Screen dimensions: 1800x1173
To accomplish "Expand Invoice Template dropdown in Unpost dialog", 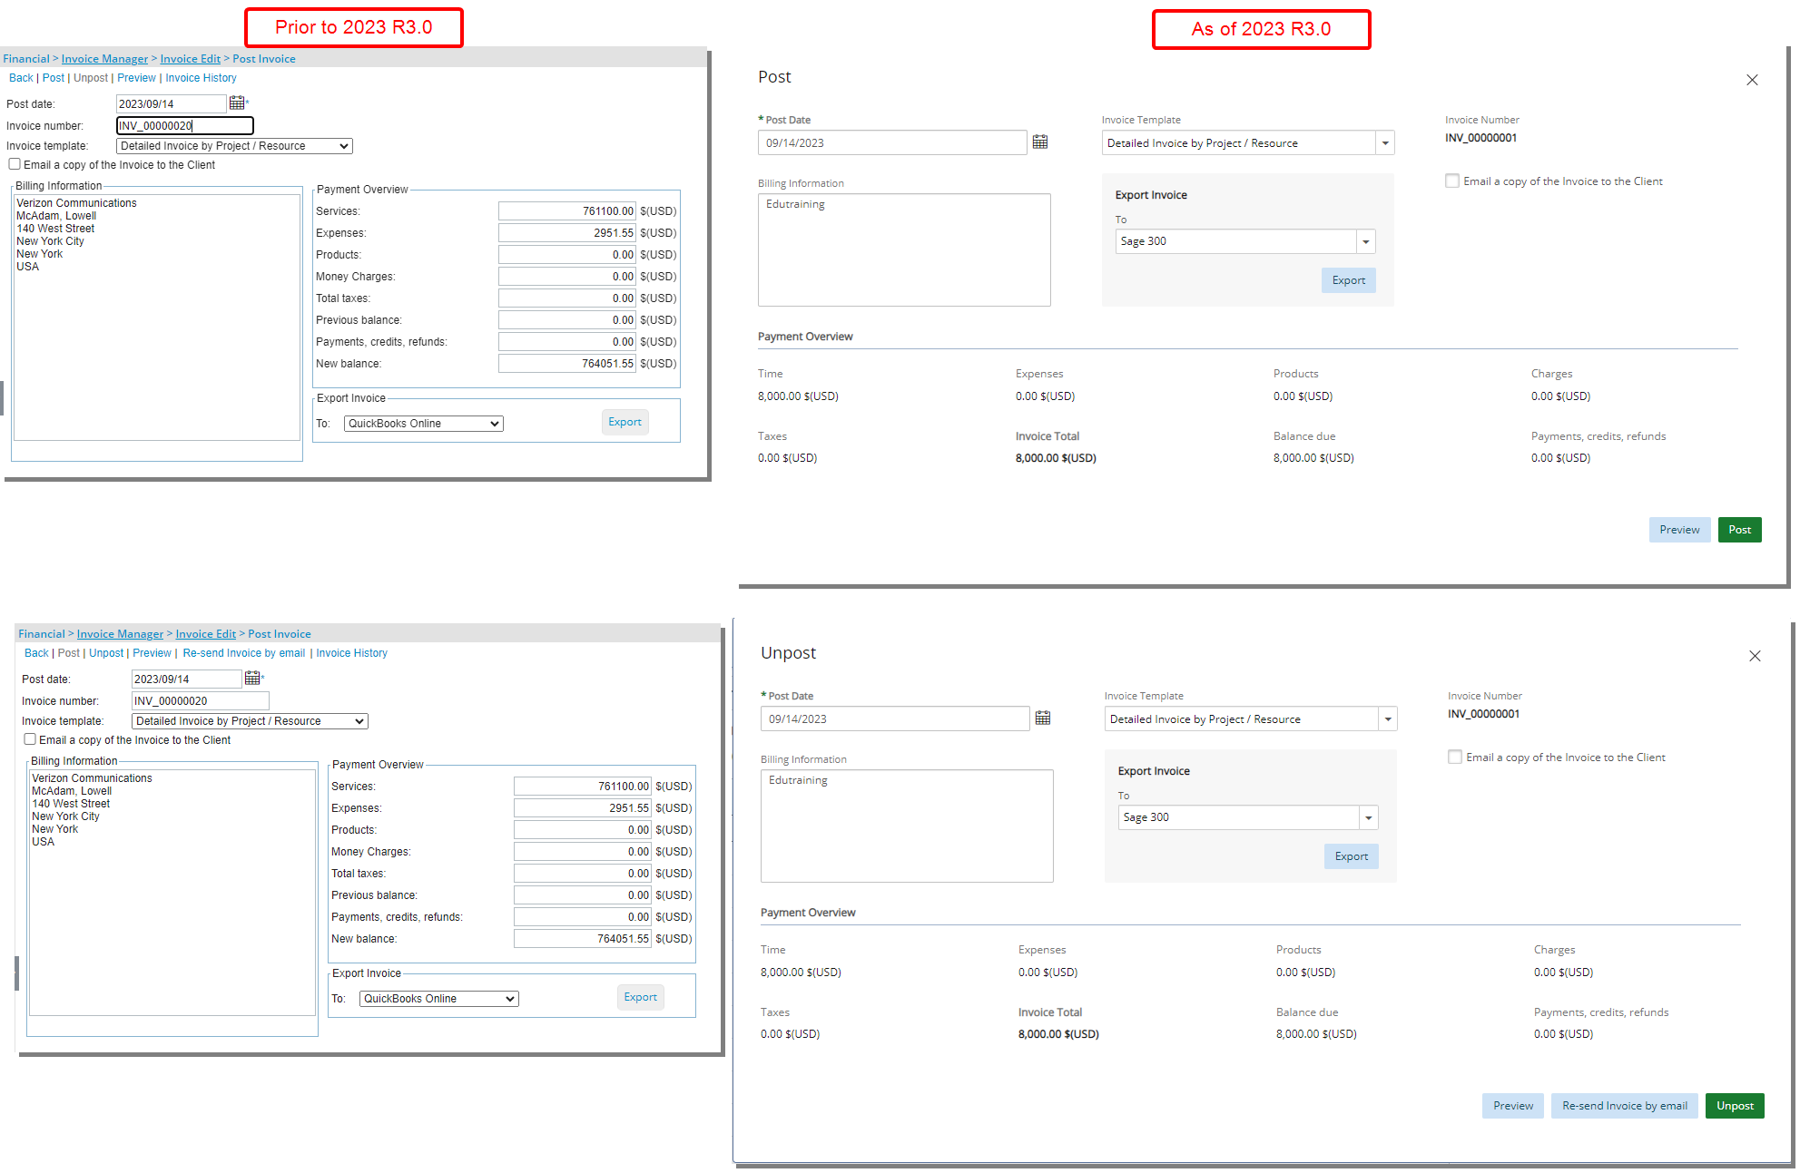I will 1388,719.
